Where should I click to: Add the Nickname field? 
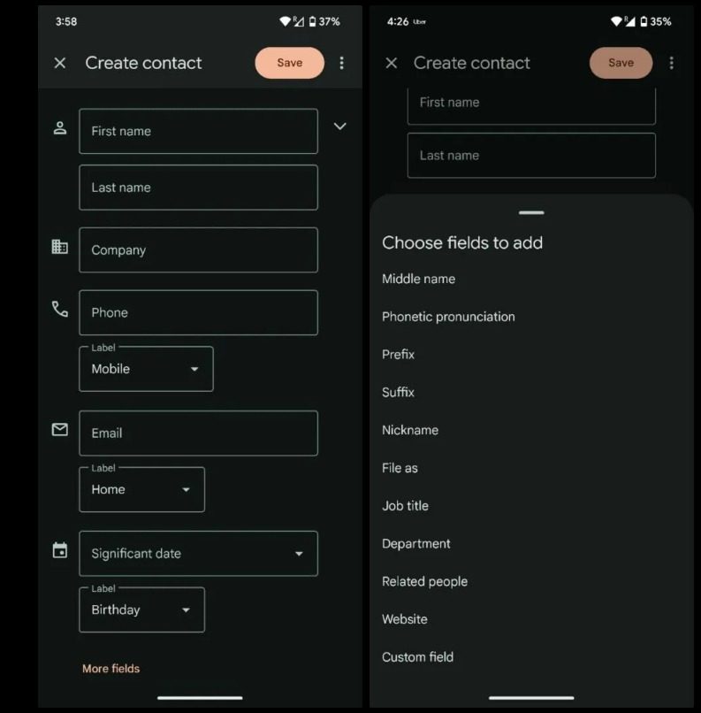click(410, 430)
